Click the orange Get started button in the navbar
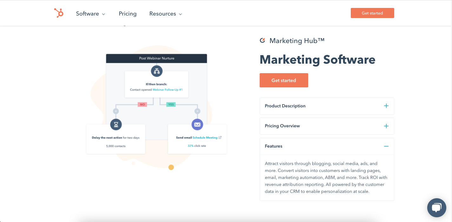Viewport: 452px width, 222px height. coord(372,13)
